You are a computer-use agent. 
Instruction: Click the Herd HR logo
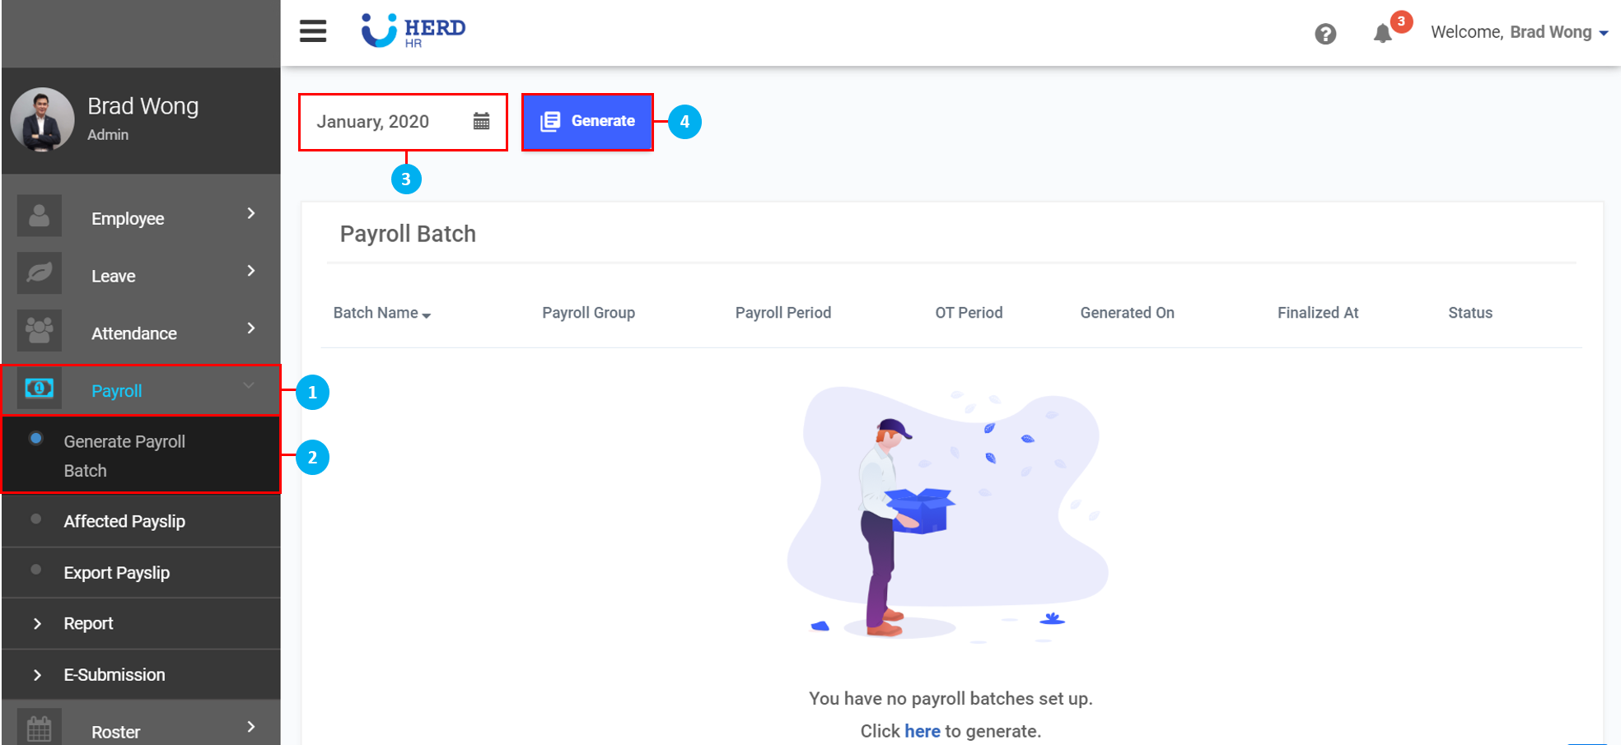coord(413,31)
